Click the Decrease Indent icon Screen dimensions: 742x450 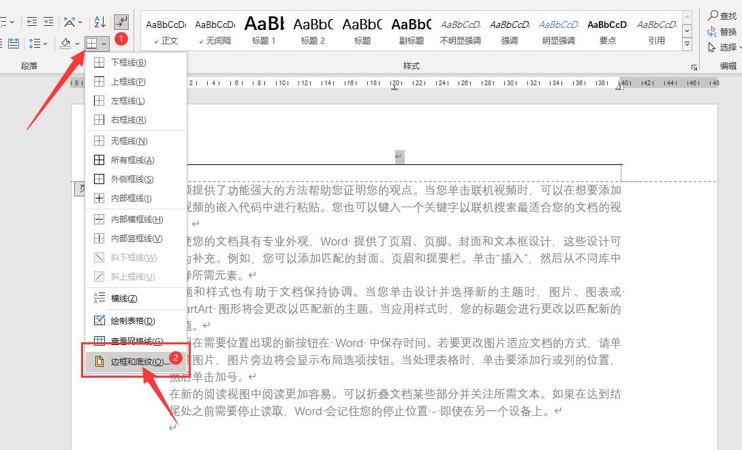[31, 20]
